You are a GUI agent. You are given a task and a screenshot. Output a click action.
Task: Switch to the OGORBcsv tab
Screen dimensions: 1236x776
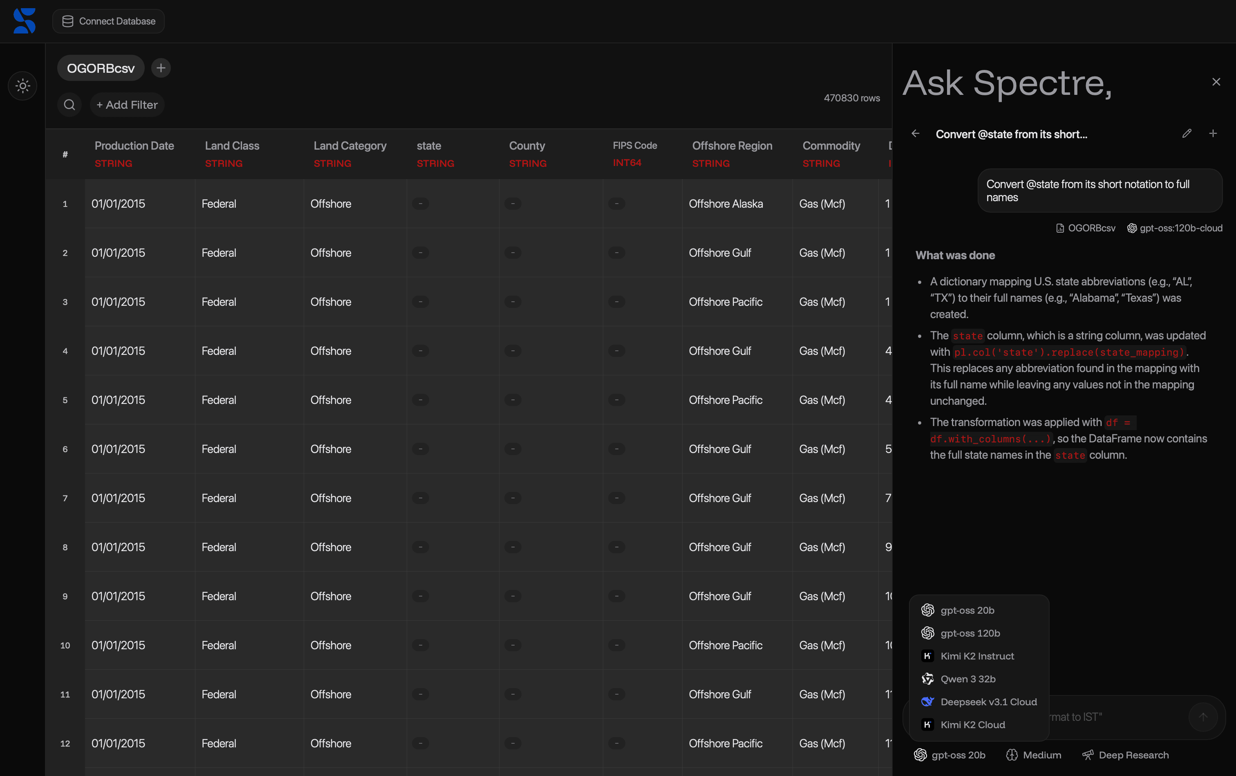pyautogui.click(x=101, y=68)
